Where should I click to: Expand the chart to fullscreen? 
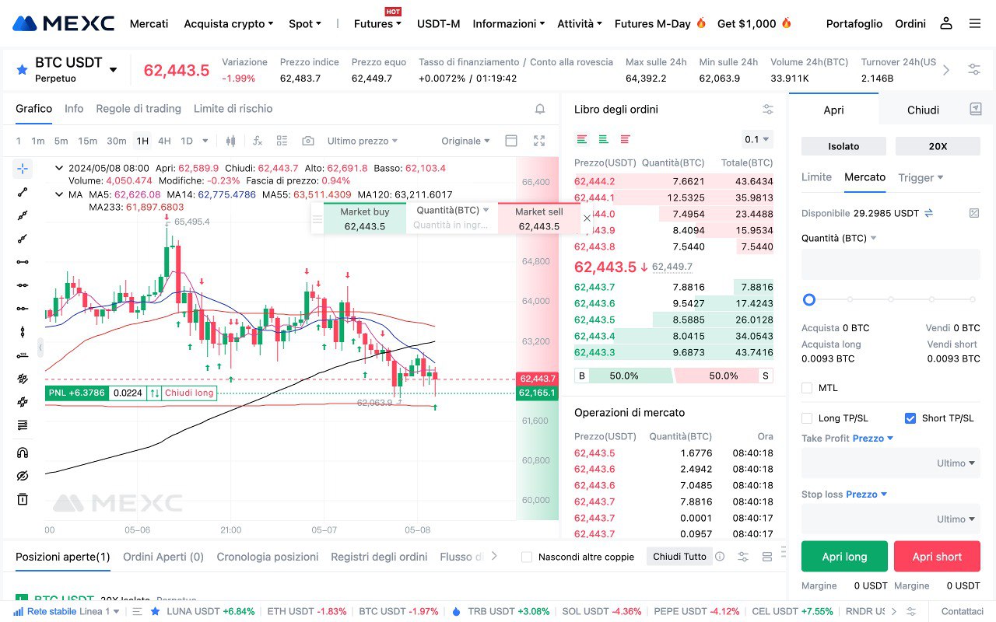click(x=539, y=141)
